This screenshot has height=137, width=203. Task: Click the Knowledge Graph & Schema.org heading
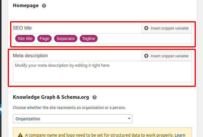51,97
